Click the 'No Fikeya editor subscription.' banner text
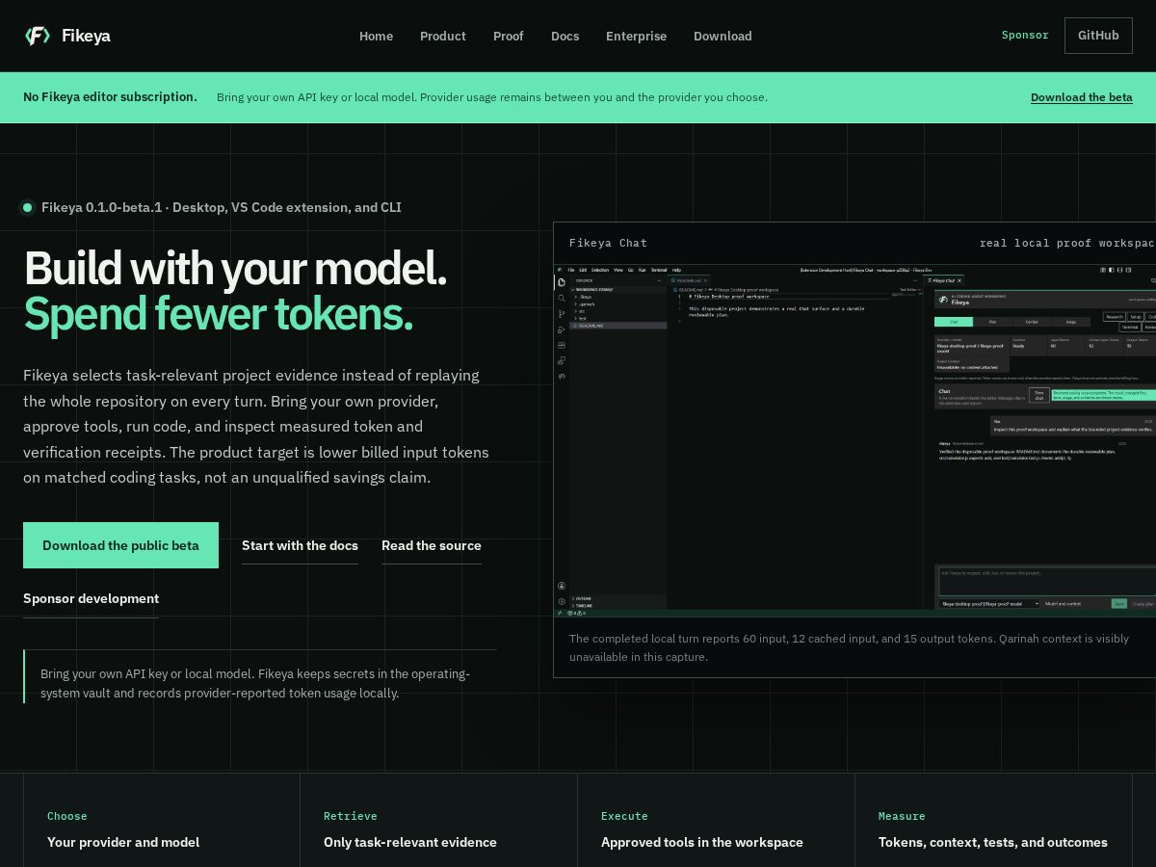The image size is (1156, 867). 110,97
